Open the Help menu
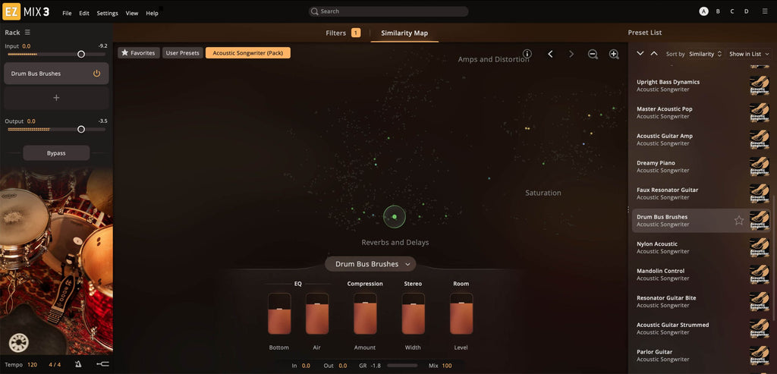 tap(152, 14)
